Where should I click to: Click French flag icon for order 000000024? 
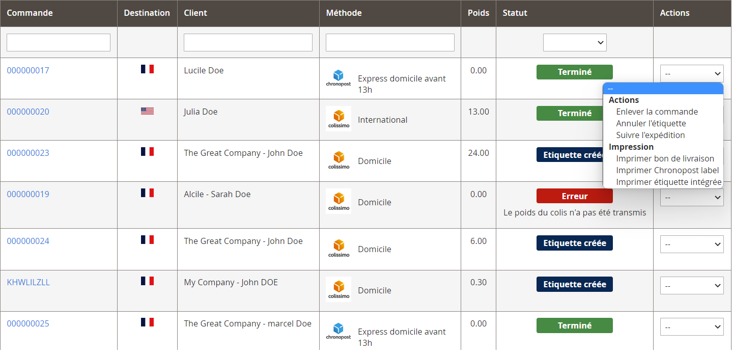tap(147, 239)
